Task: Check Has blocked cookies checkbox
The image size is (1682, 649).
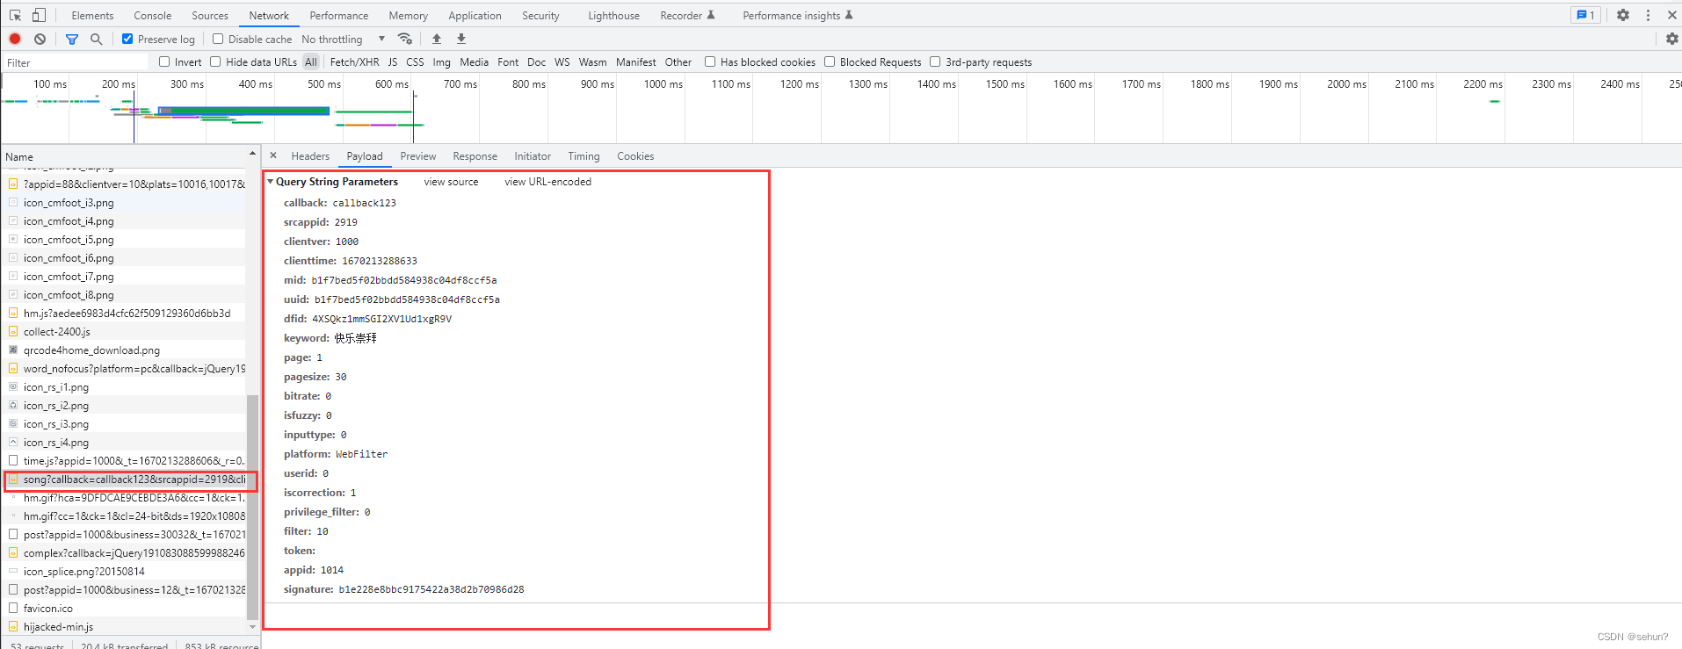Action: 710,61
